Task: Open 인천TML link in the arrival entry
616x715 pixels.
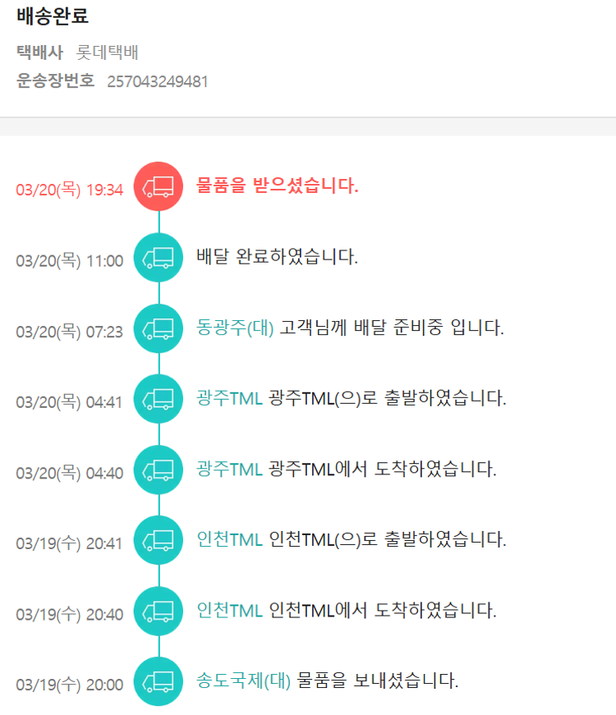Action: pyautogui.click(x=229, y=611)
